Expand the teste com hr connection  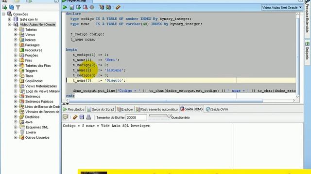point(9,19)
